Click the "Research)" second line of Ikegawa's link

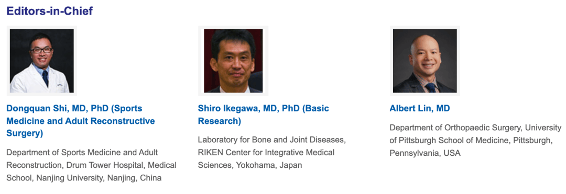220,121
